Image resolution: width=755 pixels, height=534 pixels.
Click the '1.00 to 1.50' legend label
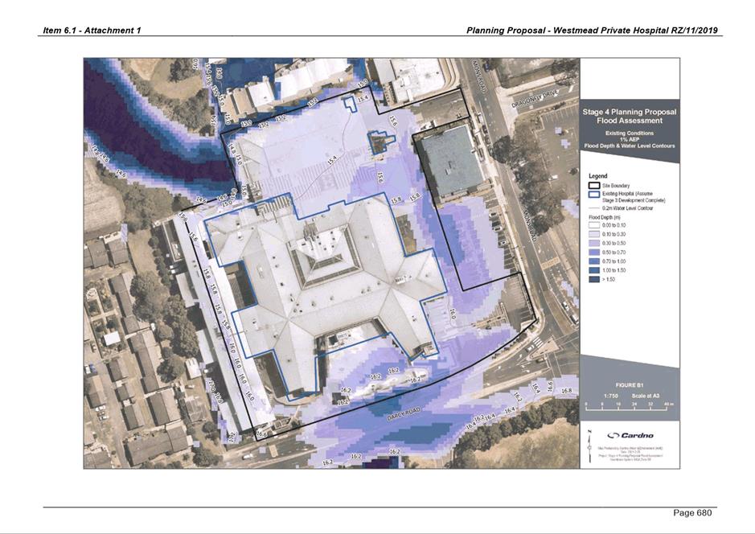[x=614, y=270]
